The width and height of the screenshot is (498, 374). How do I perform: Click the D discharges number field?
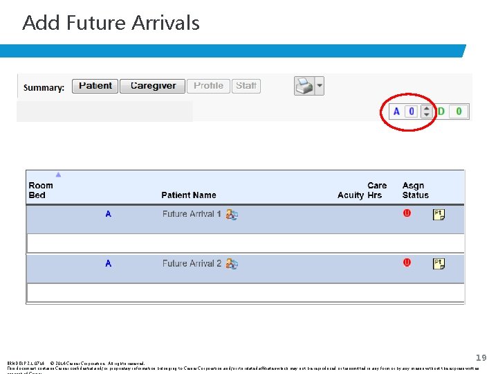(459, 111)
